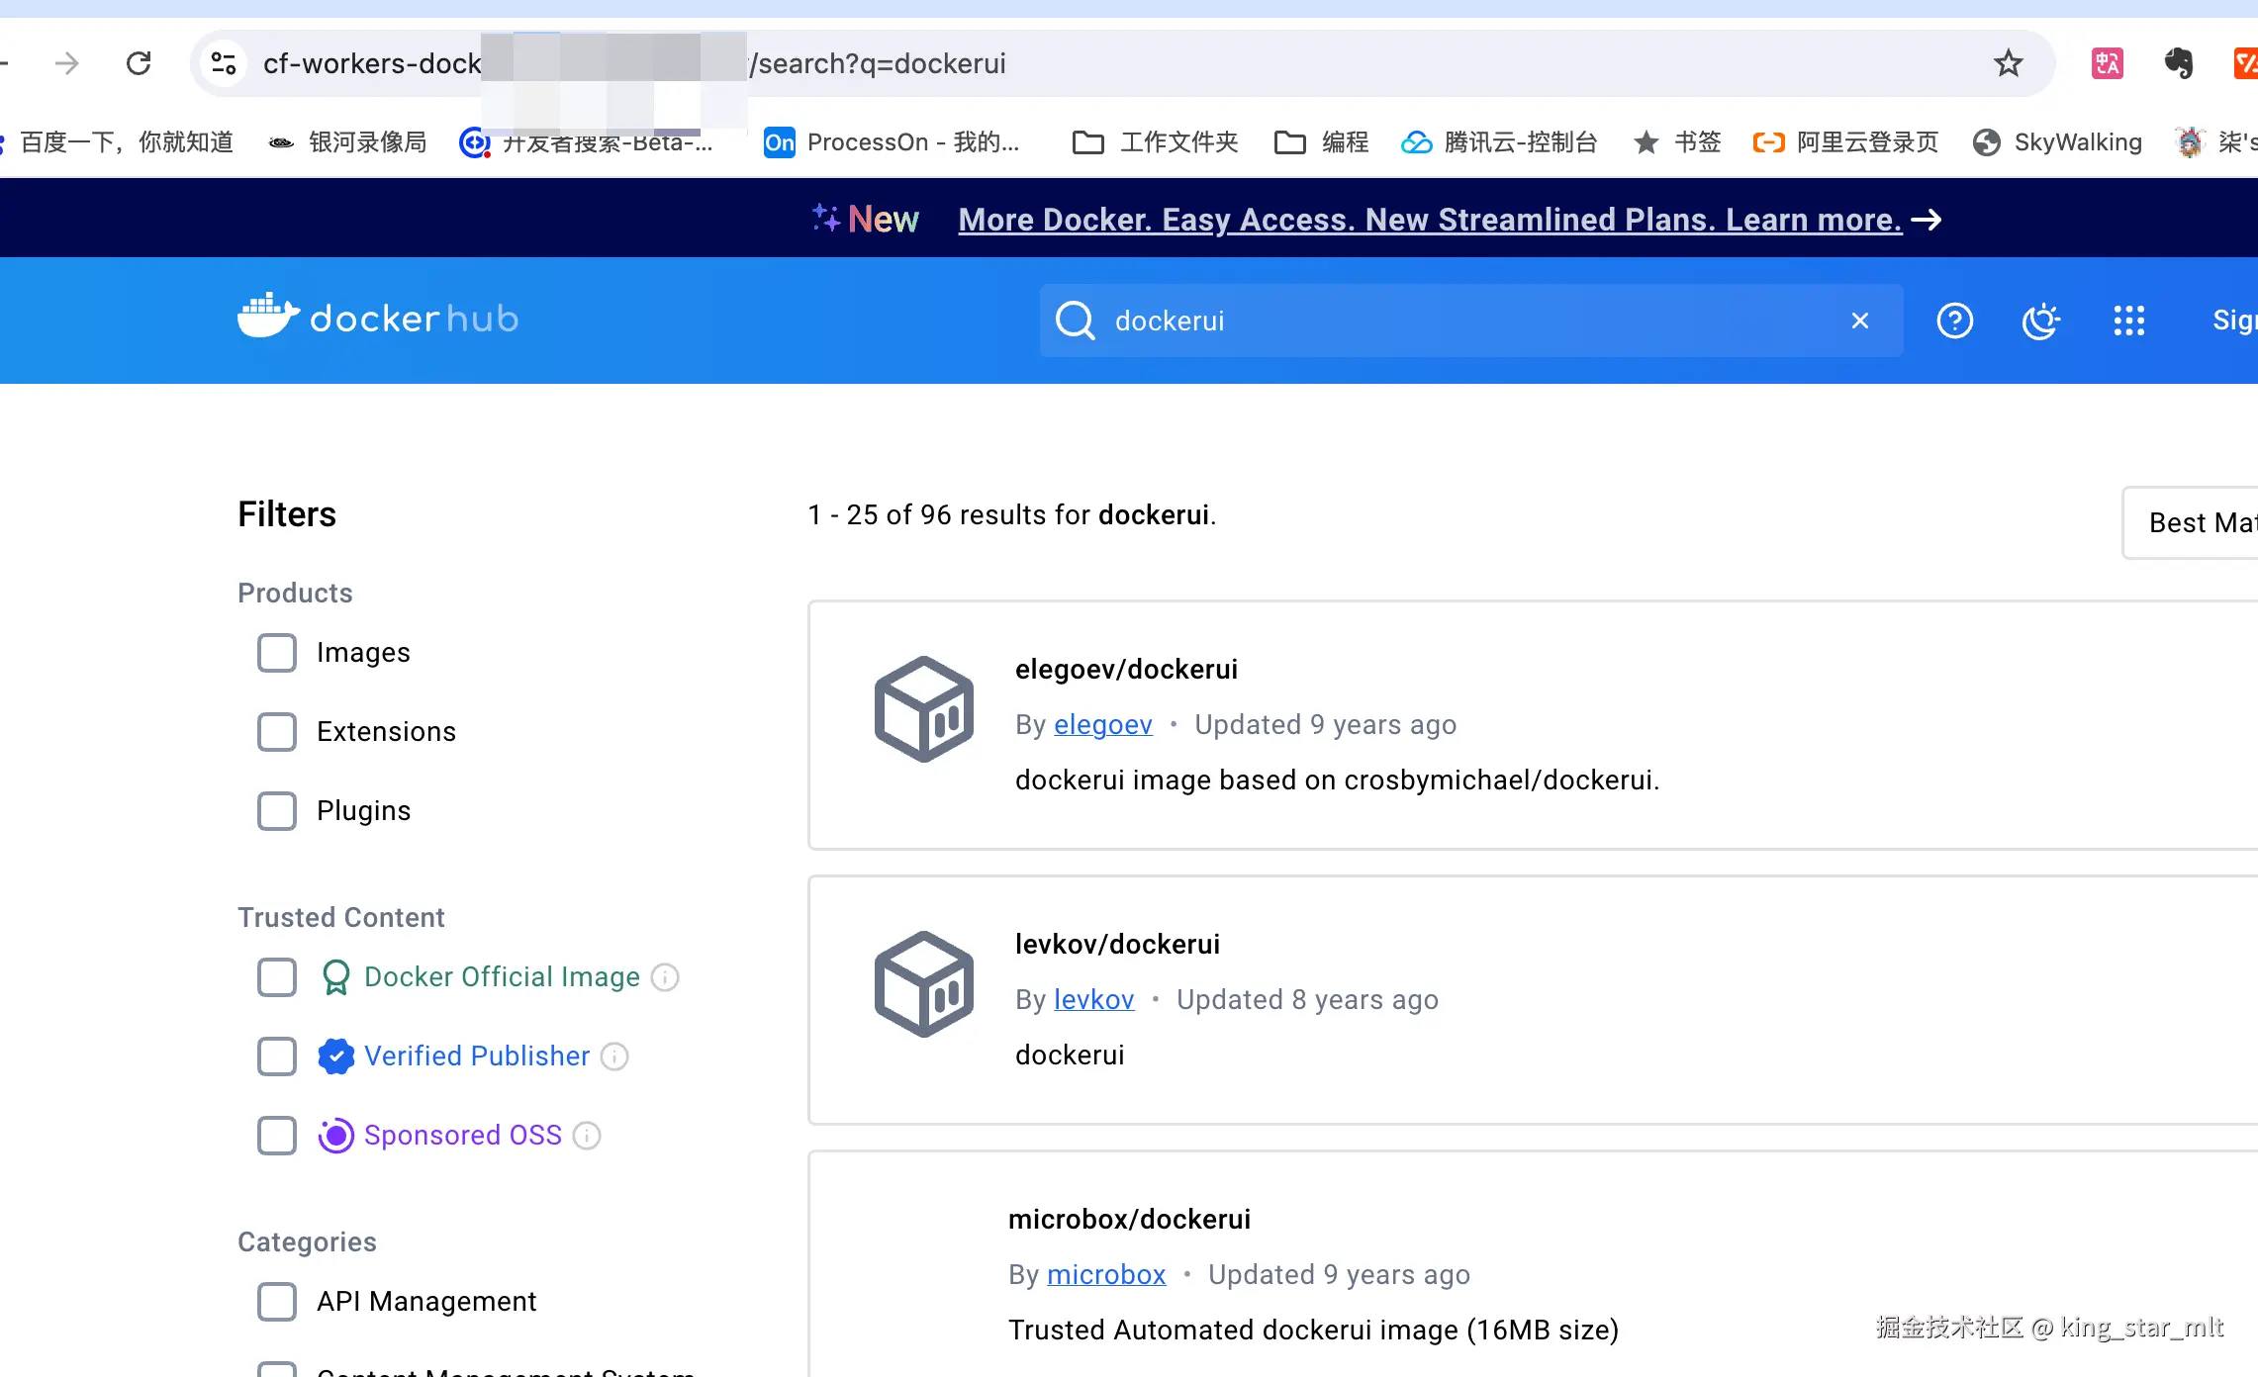Screen dimensions: 2258x1377
Task: Click the Sign in button
Action: coord(2234,321)
